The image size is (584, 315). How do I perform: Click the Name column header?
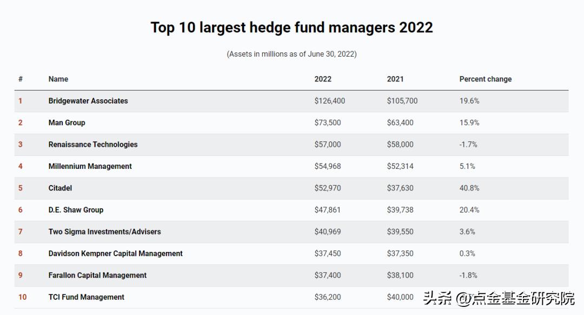click(58, 79)
